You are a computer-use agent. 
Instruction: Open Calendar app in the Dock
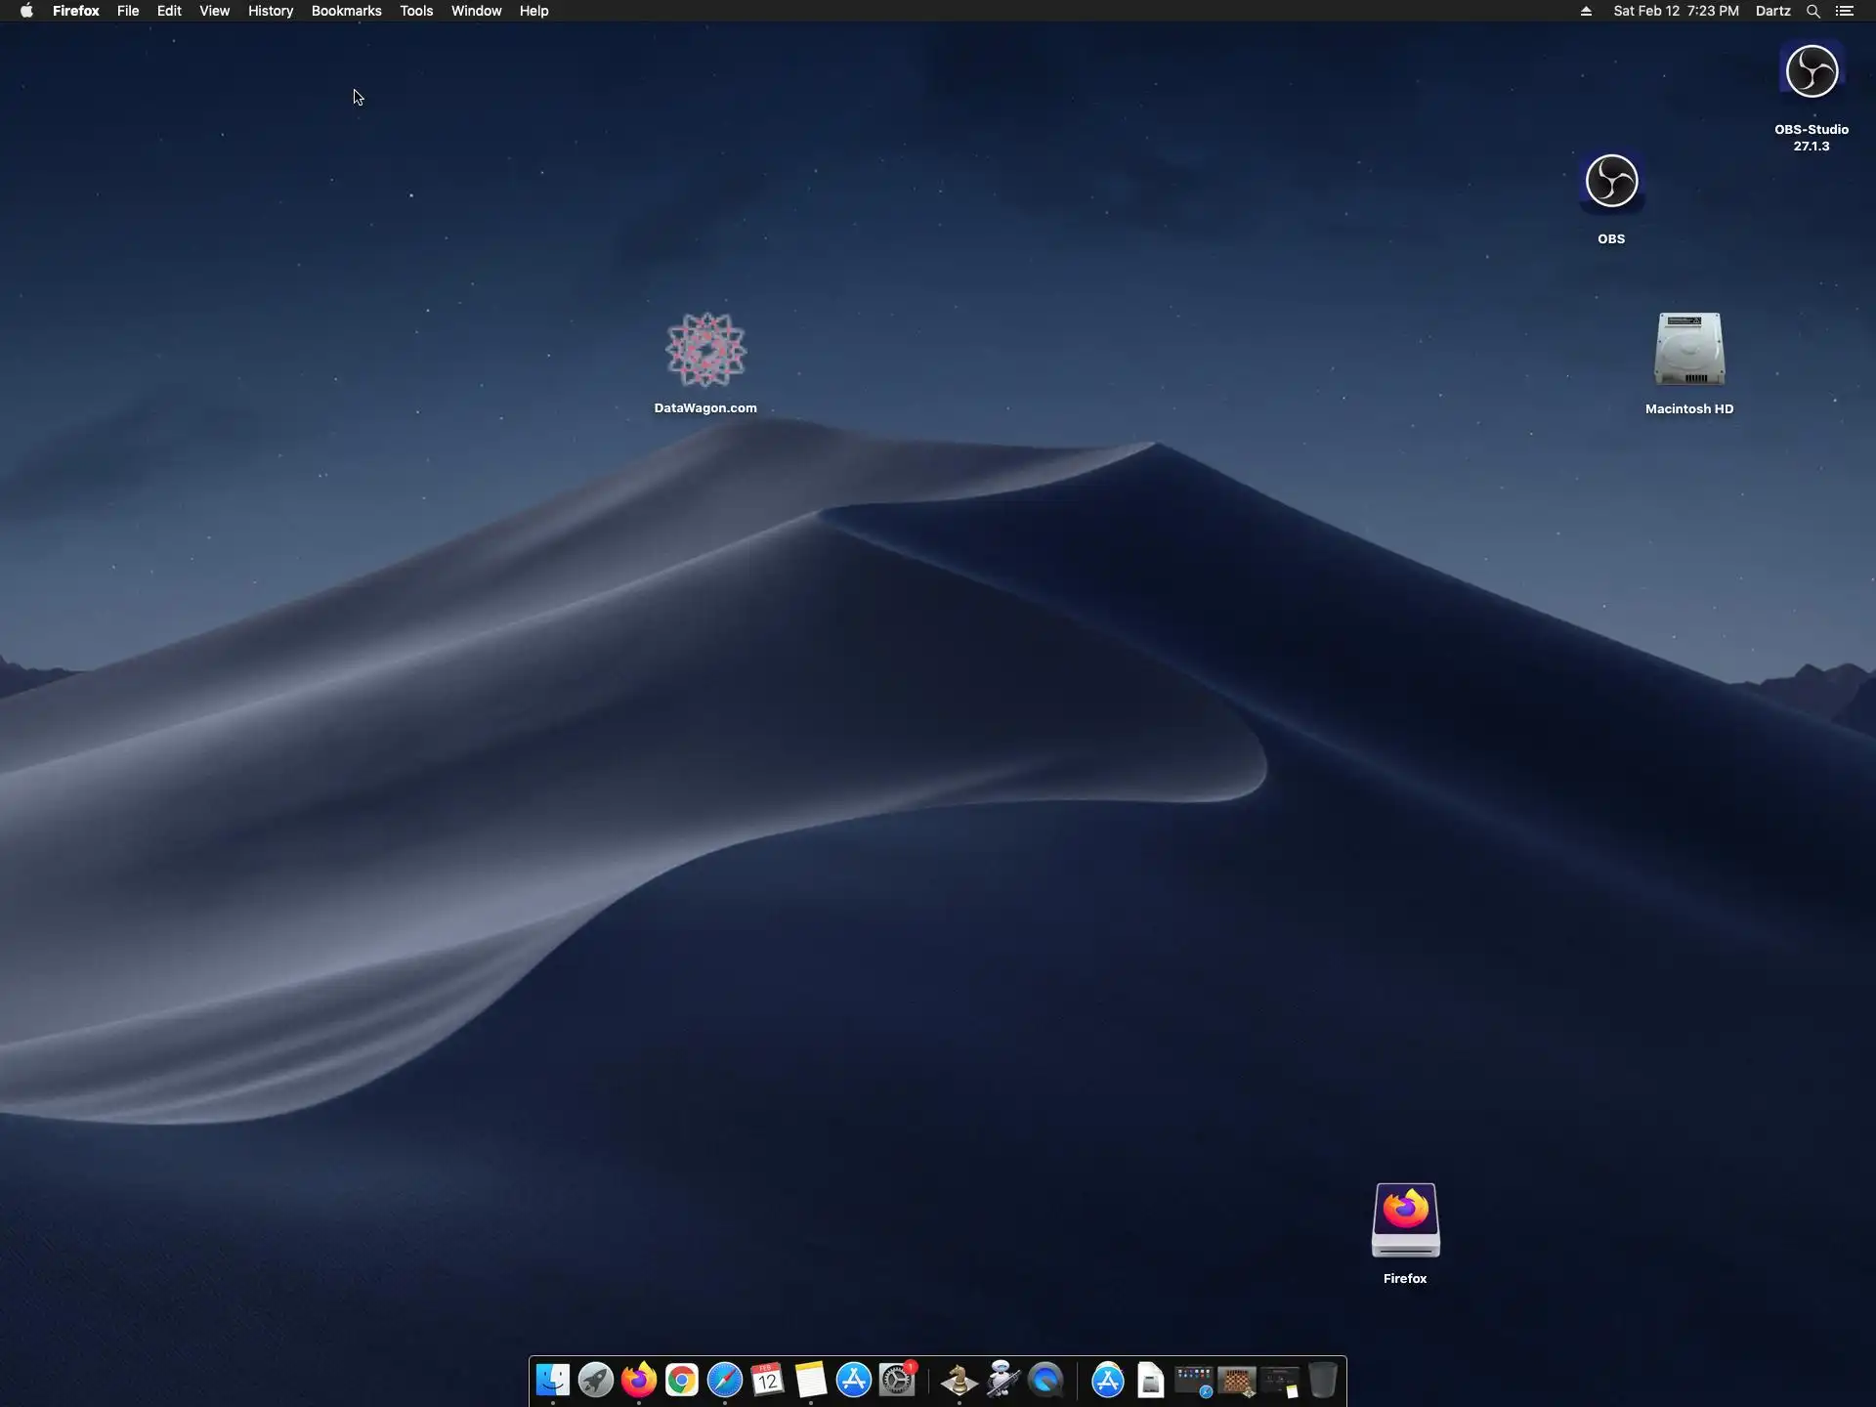(x=768, y=1380)
